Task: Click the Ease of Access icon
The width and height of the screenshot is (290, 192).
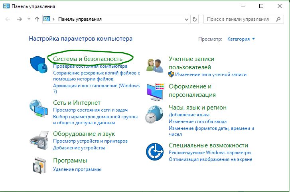Action: (155, 152)
